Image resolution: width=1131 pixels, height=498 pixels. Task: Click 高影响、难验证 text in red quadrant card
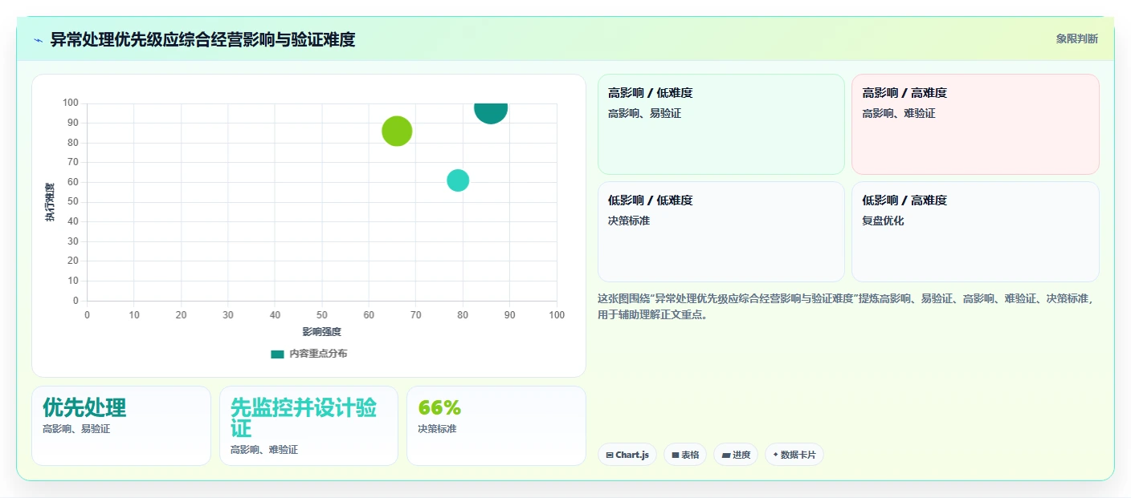898,114
